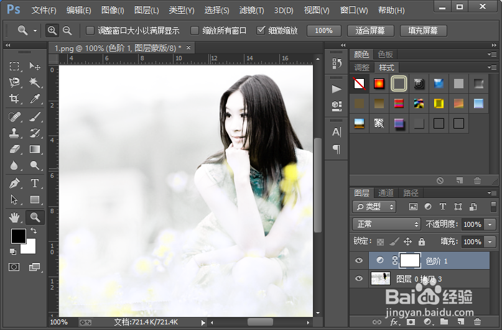Expand the status bar info arrow

(x=203, y=323)
